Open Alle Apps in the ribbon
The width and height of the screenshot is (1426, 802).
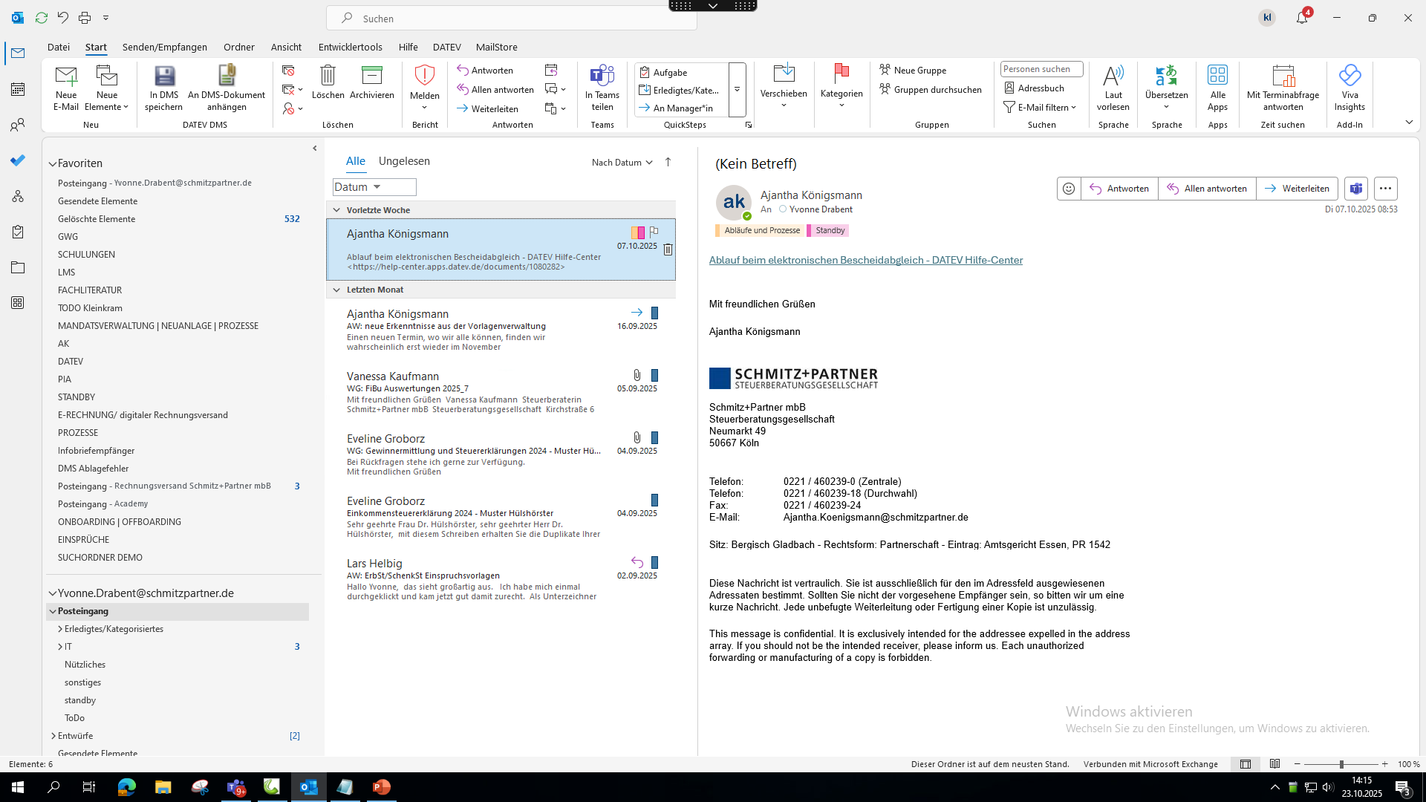coord(1218,88)
